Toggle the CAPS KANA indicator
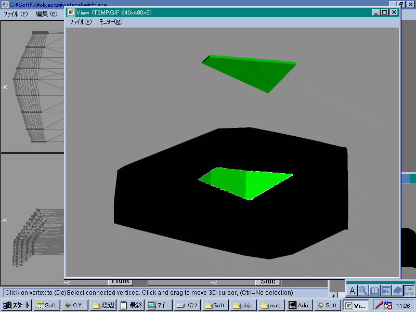The width and height of the screenshot is (416, 312). (409, 291)
